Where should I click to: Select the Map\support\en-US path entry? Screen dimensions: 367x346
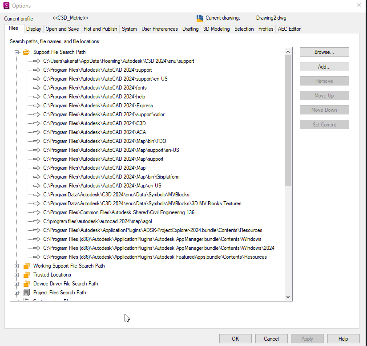click(x=111, y=150)
